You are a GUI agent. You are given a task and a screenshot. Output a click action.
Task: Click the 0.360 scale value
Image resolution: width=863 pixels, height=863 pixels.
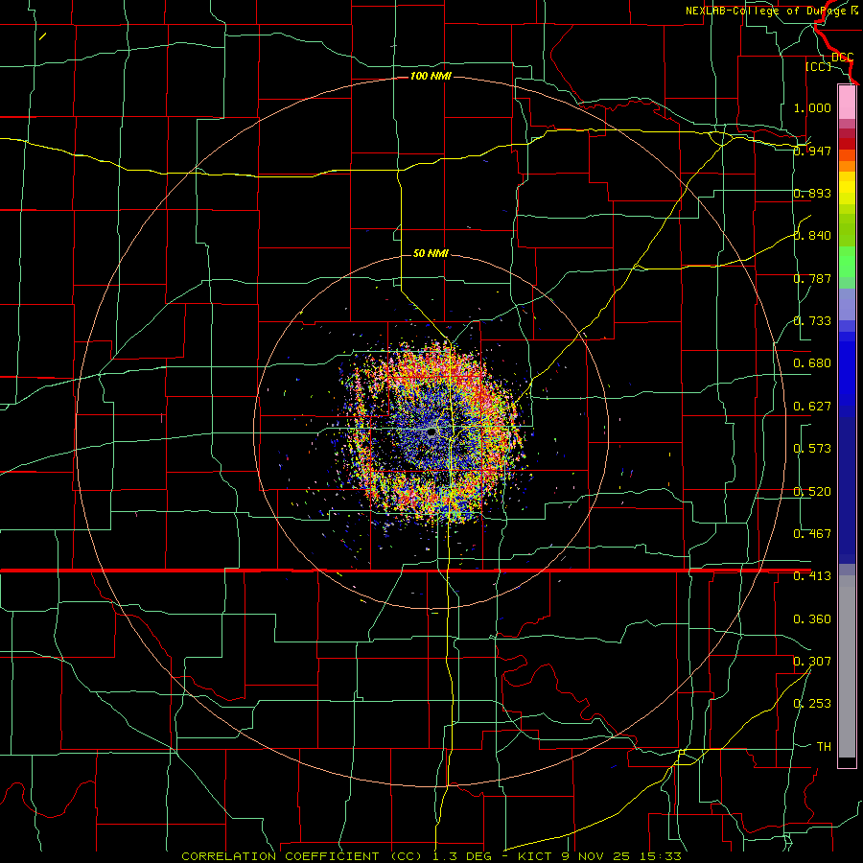tap(812, 619)
